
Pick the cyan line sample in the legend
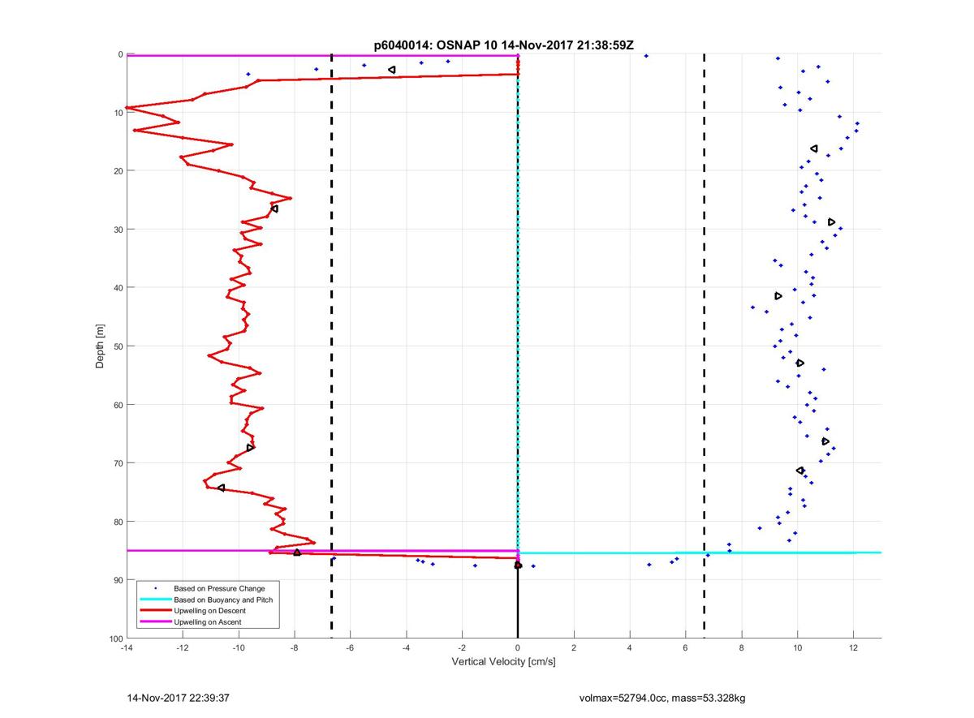155,599
